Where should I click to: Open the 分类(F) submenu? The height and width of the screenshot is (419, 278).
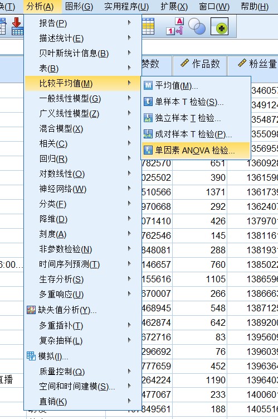click(x=83, y=204)
